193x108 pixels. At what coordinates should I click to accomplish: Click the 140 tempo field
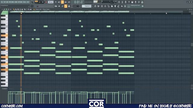point(50,2)
